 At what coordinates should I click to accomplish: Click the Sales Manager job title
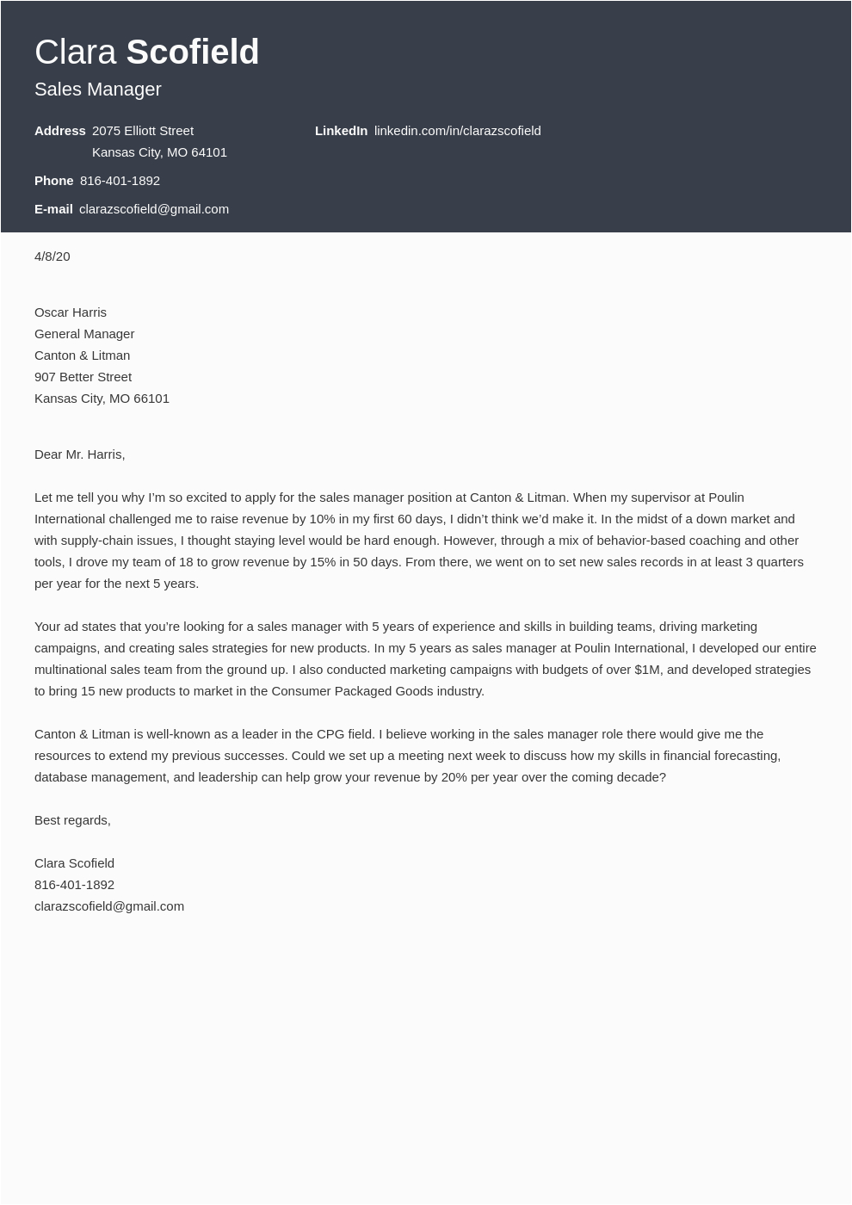click(x=98, y=90)
